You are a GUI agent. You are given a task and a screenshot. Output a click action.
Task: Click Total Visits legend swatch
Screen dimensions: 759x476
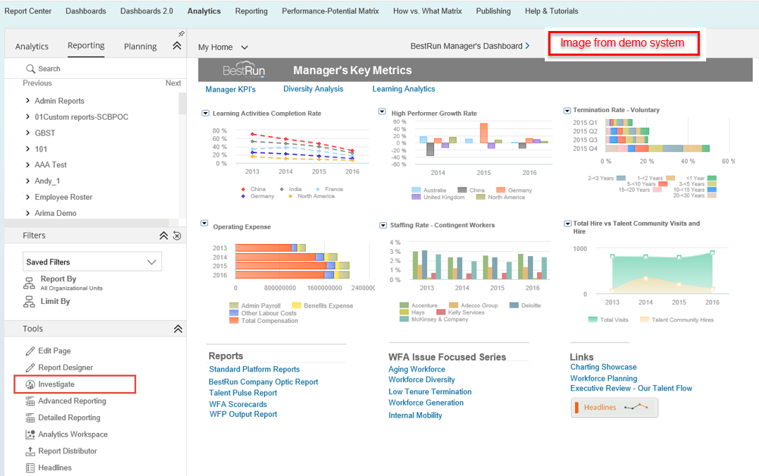[x=593, y=319]
